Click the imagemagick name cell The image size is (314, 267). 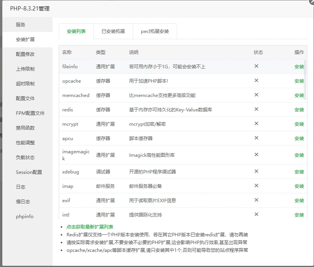(x=76, y=155)
